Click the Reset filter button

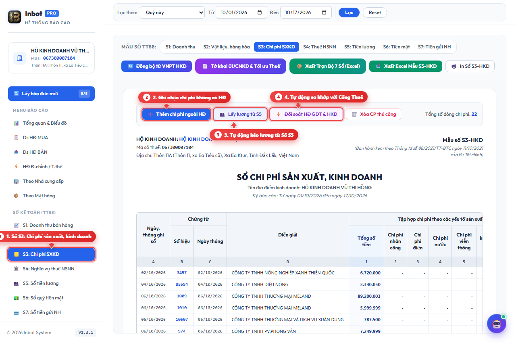coord(375,13)
